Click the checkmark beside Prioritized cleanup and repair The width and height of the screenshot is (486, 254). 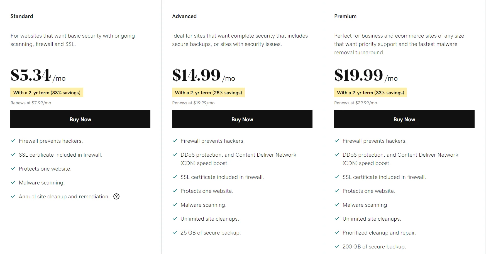[x=337, y=233]
